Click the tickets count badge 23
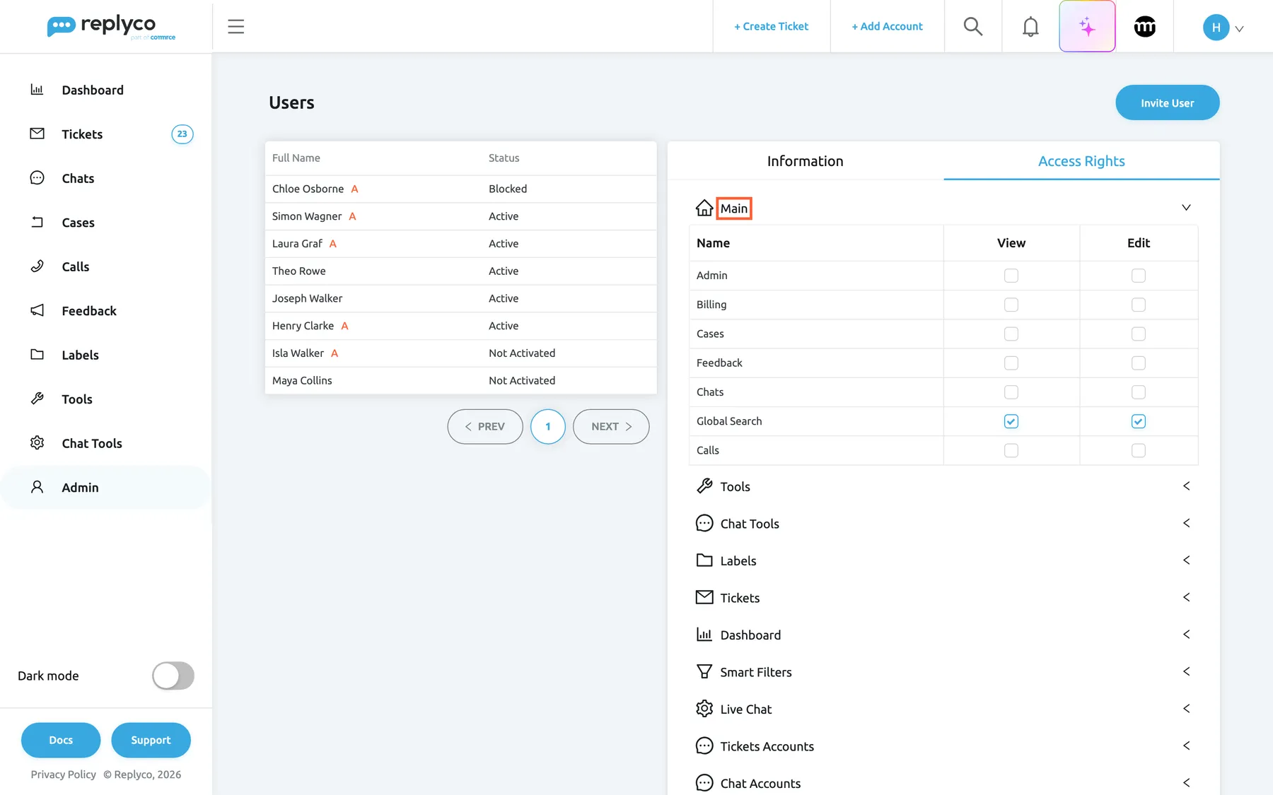This screenshot has width=1273, height=795. (182, 134)
